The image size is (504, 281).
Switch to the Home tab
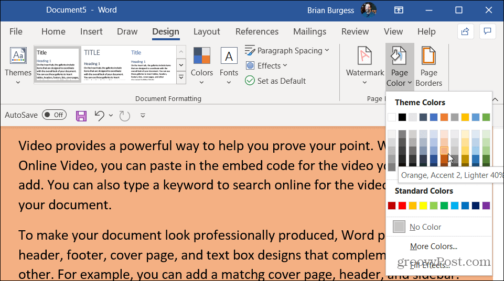coord(53,31)
